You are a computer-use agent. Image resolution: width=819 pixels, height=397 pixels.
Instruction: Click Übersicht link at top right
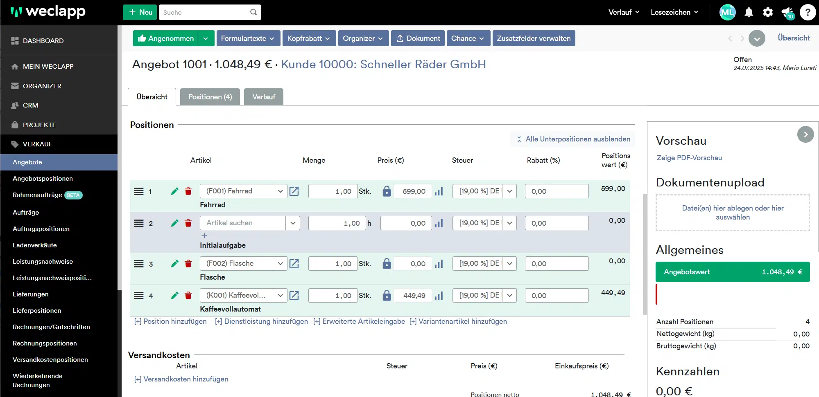click(794, 38)
